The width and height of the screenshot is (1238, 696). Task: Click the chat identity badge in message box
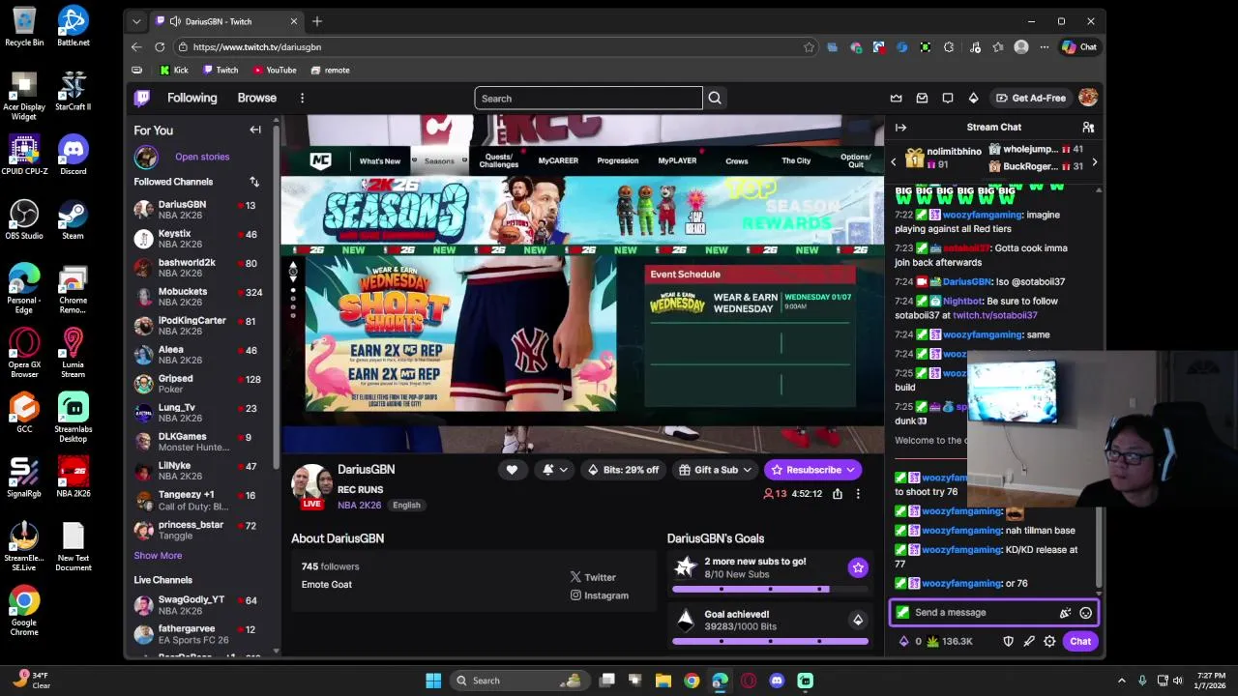pos(902,613)
